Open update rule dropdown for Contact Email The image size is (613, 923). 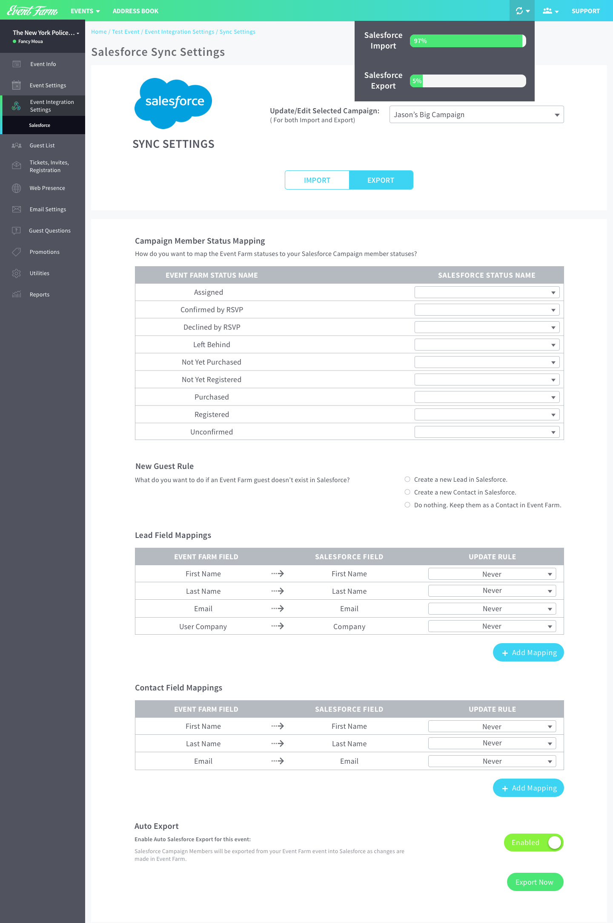click(492, 761)
